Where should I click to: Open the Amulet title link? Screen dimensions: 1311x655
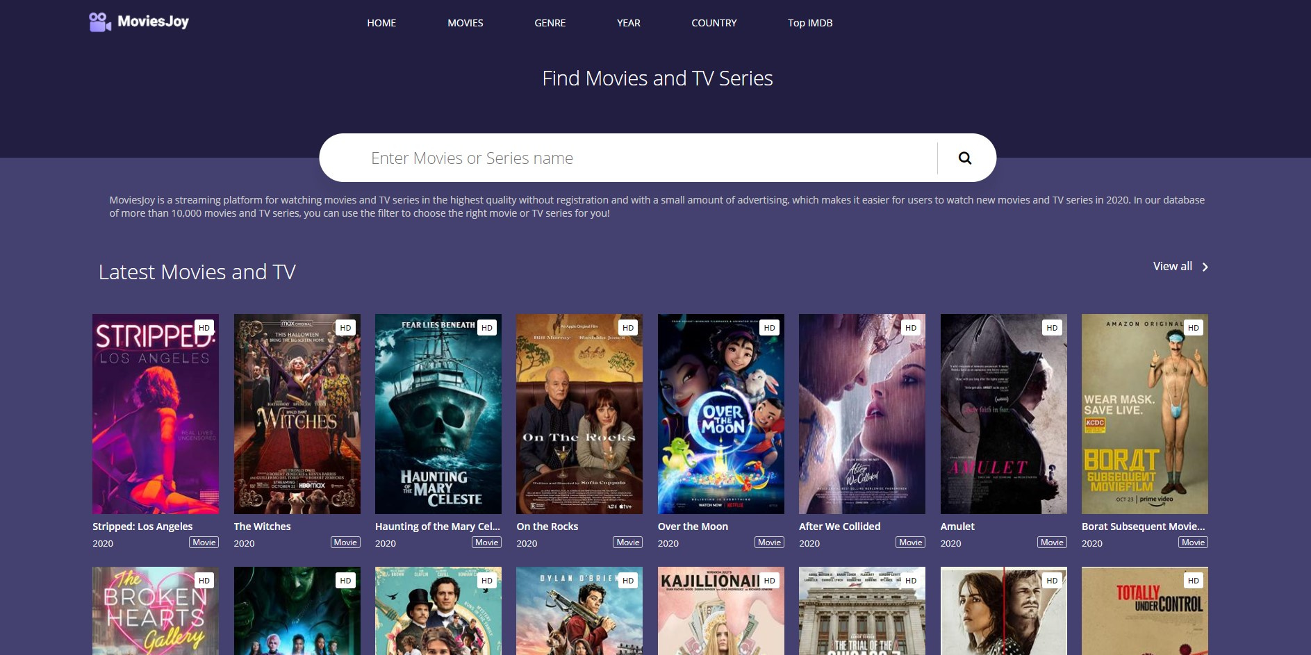[957, 527]
